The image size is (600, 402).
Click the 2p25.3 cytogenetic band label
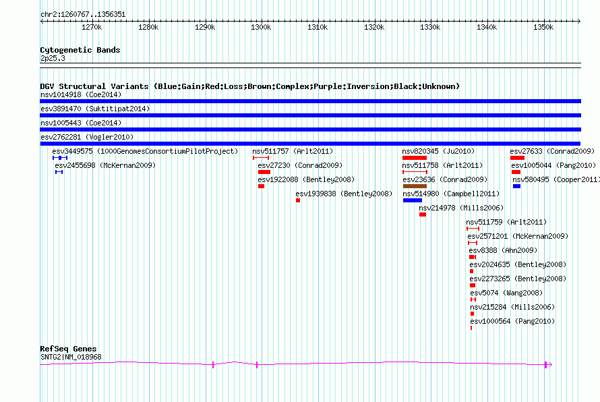(x=53, y=58)
